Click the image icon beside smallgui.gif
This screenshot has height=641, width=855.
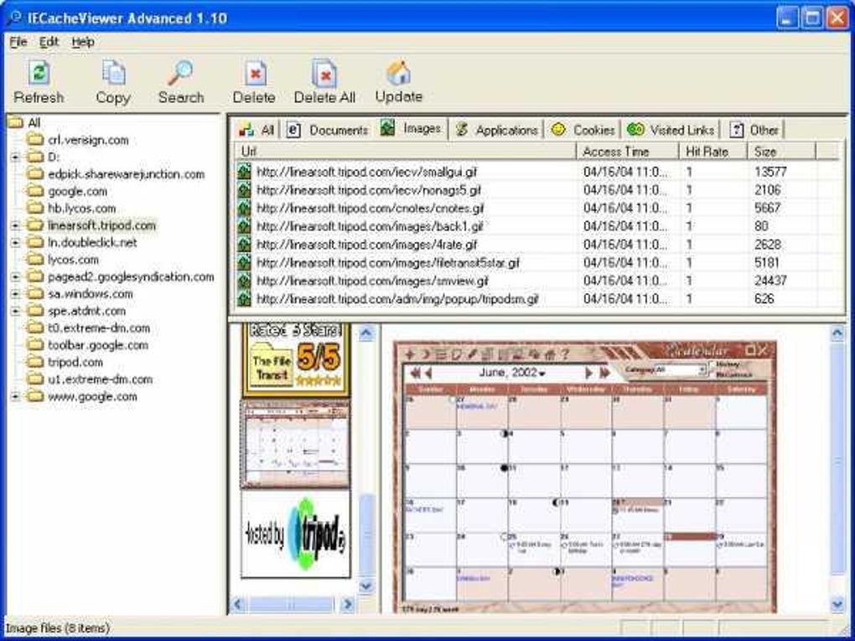(x=244, y=172)
